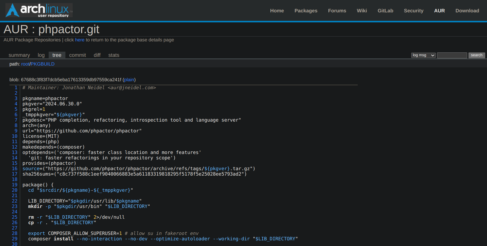Jump to line number 28

(x=15, y=233)
